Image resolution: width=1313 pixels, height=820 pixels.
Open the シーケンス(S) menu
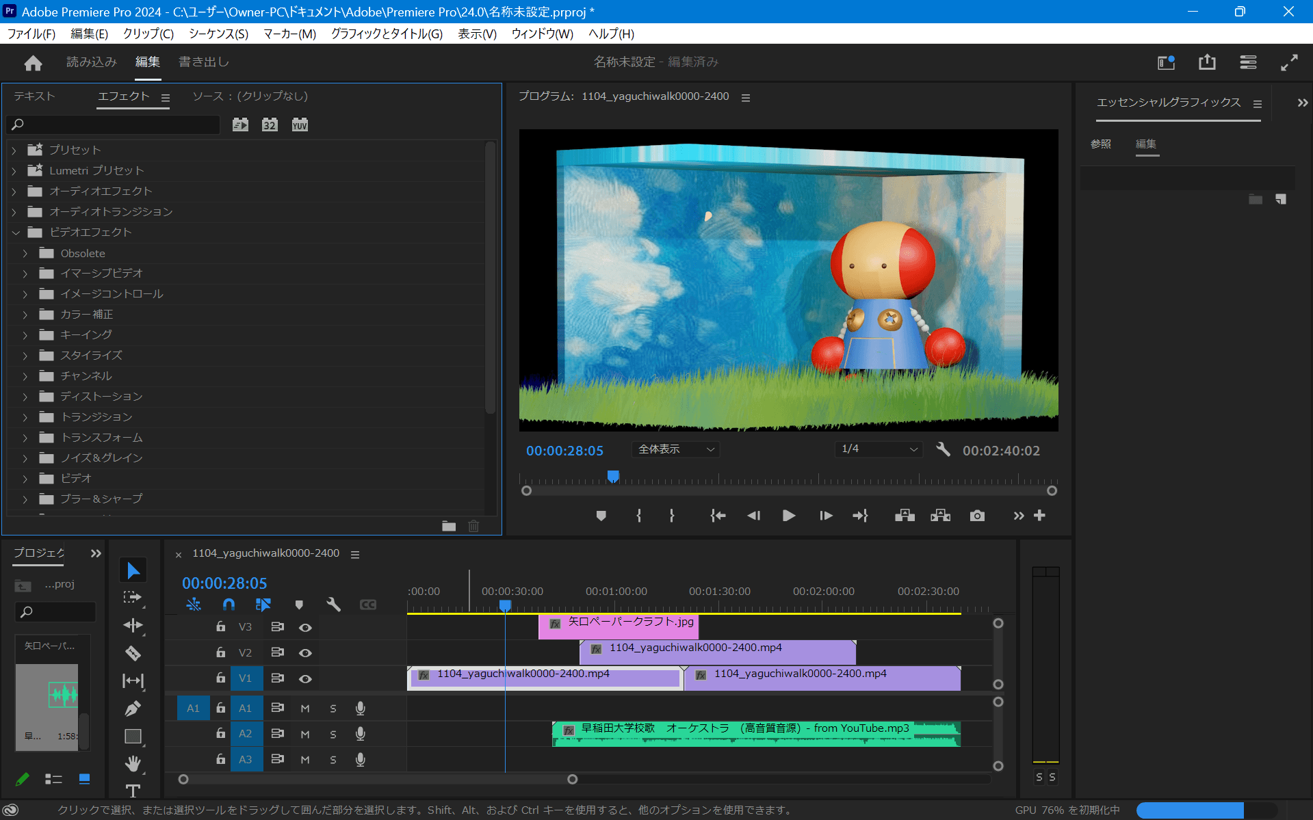tap(218, 34)
